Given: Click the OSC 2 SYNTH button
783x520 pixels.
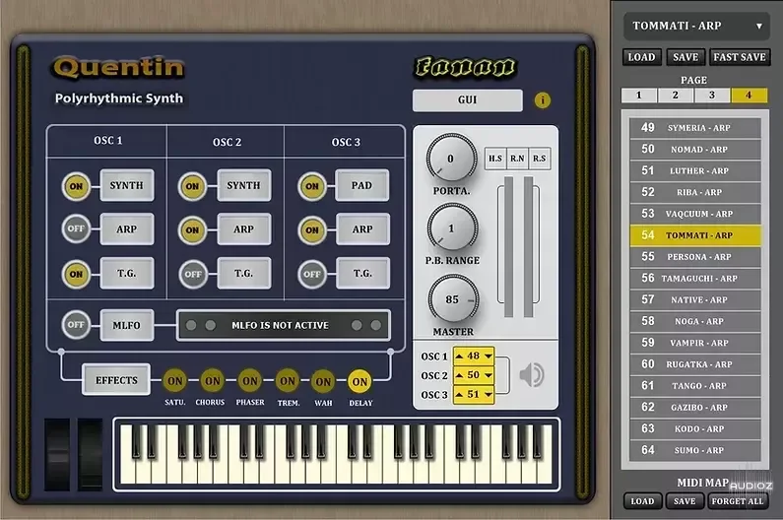Looking at the screenshot, I should 243,185.
